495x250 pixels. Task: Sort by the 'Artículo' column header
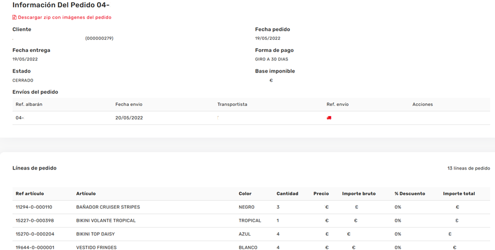point(86,194)
